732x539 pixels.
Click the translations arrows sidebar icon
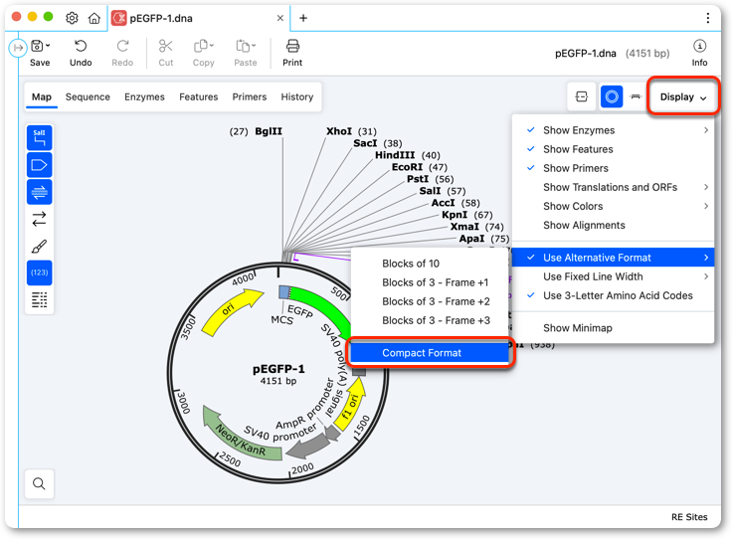[39, 219]
